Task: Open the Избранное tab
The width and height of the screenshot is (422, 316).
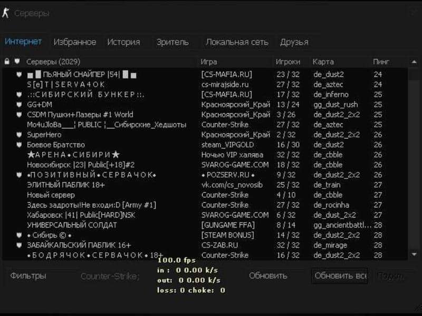Action: click(75, 42)
